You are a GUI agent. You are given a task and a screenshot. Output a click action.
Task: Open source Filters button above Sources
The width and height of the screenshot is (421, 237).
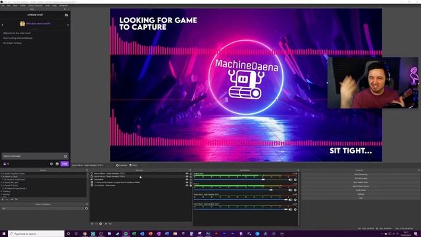tap(134, 165)
